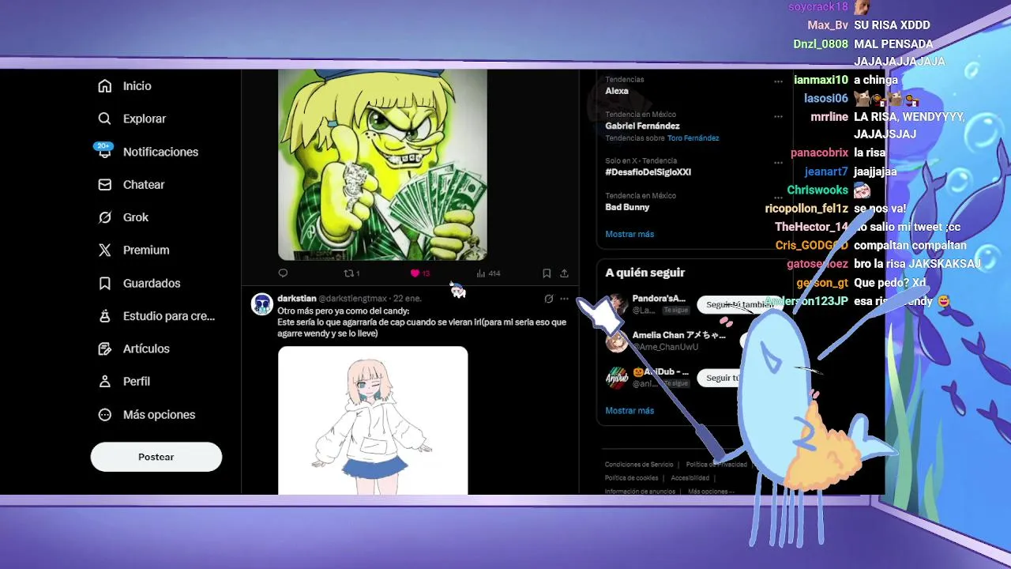Screen dimensions: 1011x569
Task: Click Max_Bv username in stream chat
Action: [827, 25]
